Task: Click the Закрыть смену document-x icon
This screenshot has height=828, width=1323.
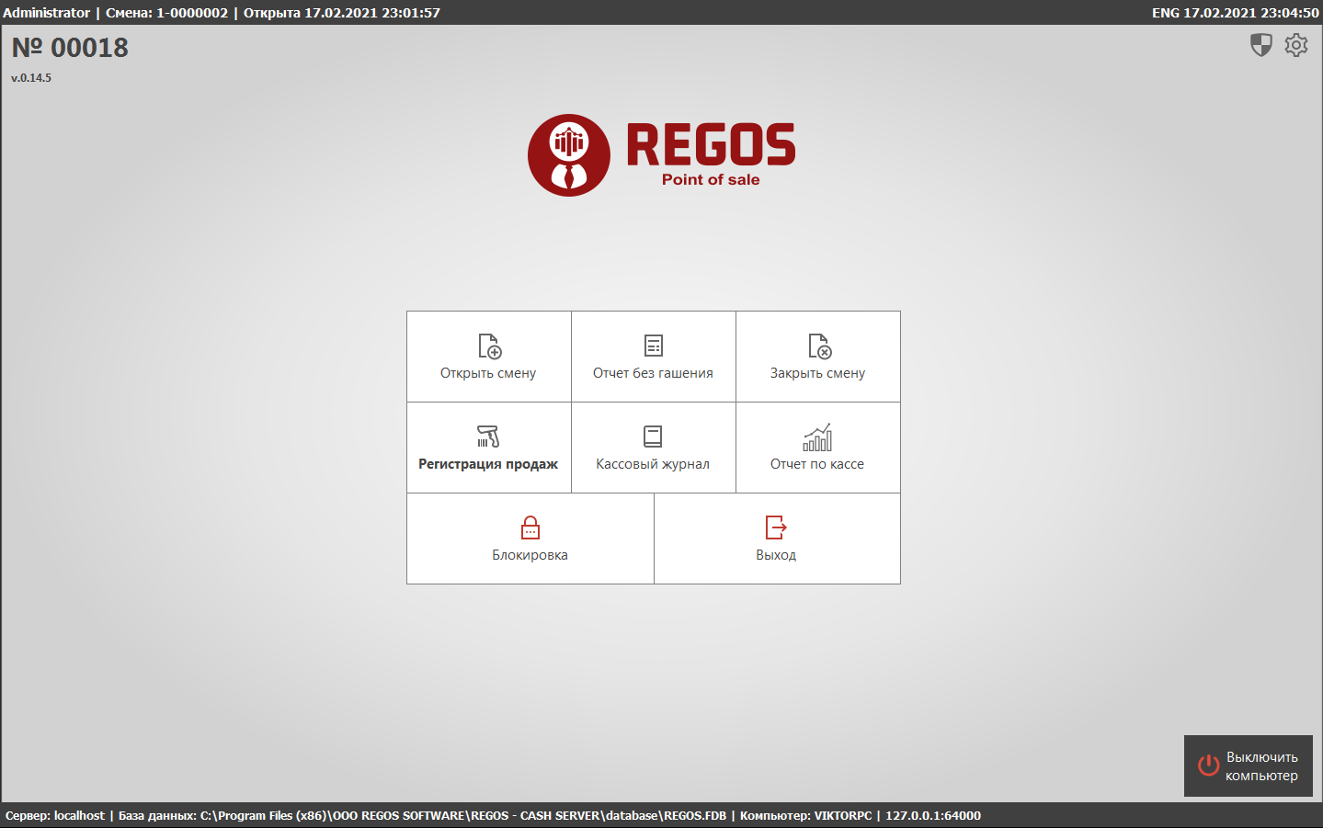Action: pos(819,346)
